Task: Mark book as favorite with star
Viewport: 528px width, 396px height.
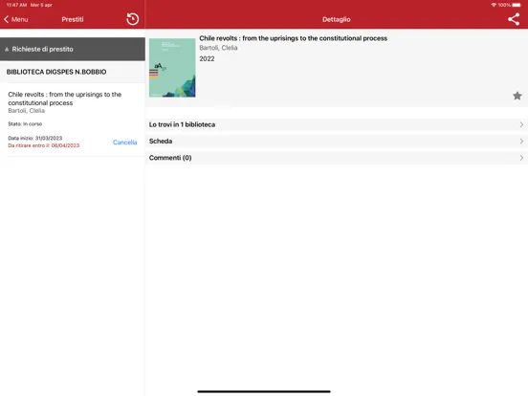Action: [x=517, y=96]
